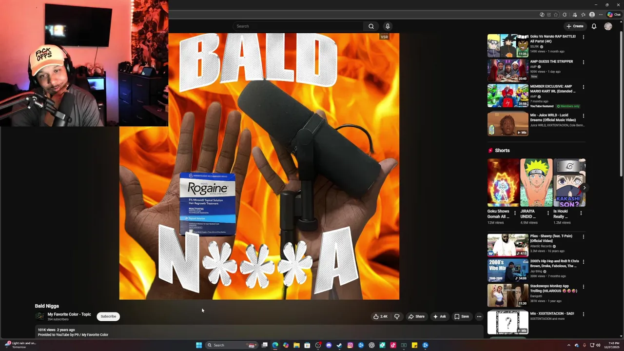Open options for AMP MARIO KART IRL video

click(583, 87)
